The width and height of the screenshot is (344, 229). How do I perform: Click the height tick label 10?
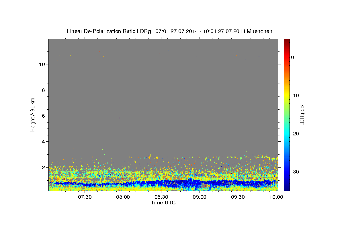pos(42,64)
